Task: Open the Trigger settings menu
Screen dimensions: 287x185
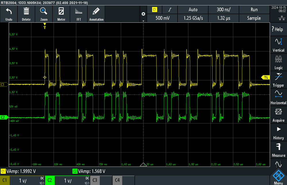Action: tap(278, 80)
